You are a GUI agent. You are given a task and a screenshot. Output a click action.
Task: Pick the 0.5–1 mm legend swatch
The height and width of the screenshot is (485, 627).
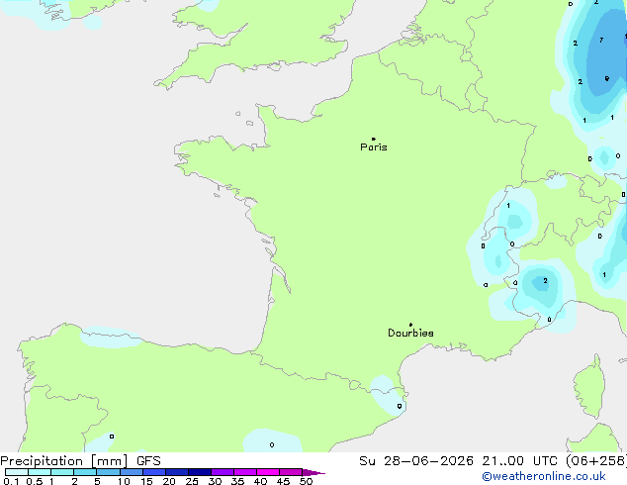tap(40, 472)
